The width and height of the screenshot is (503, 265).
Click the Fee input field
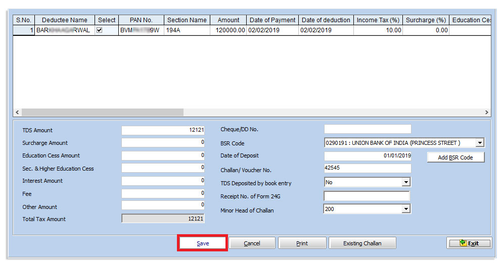click(x=163, y=193)
